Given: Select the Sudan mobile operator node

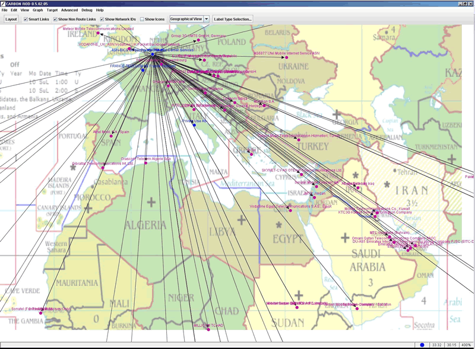Looking at the screenshot, I should tap(297, 308).
